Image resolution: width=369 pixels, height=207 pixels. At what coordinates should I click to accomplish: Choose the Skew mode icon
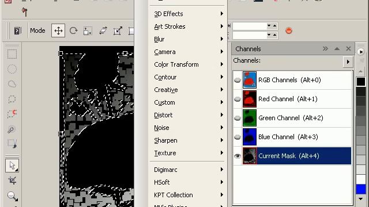103,30
